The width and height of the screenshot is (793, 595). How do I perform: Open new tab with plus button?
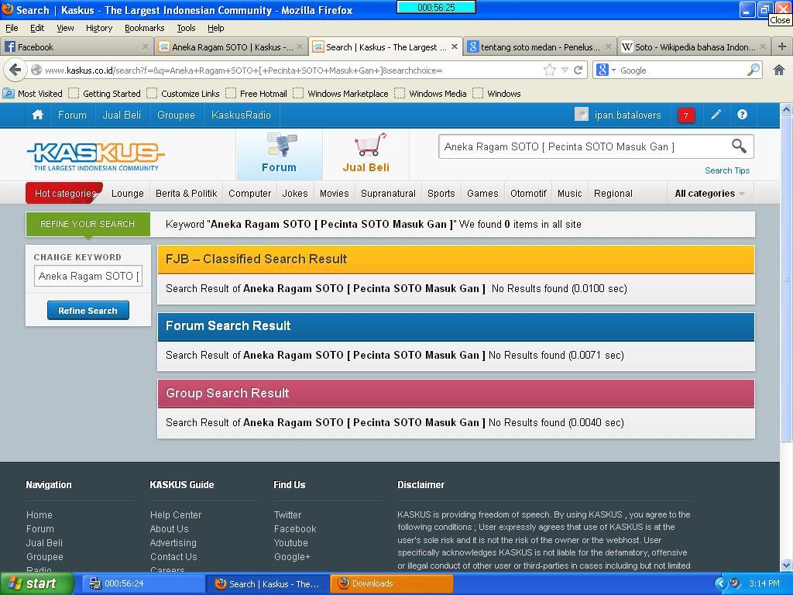click(x=781, y=46)
